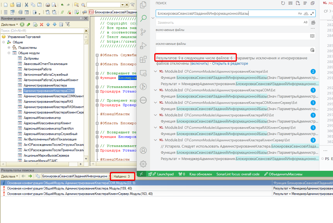
Task: Open the Run and Debug view
Action: click(x=143, y=46)
